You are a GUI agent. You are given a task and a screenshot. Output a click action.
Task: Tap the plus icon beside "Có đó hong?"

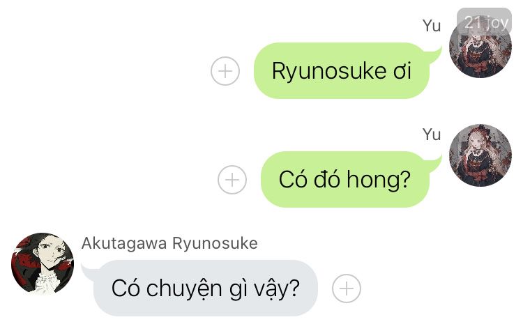pyautogui.click(x=232, y=180)
